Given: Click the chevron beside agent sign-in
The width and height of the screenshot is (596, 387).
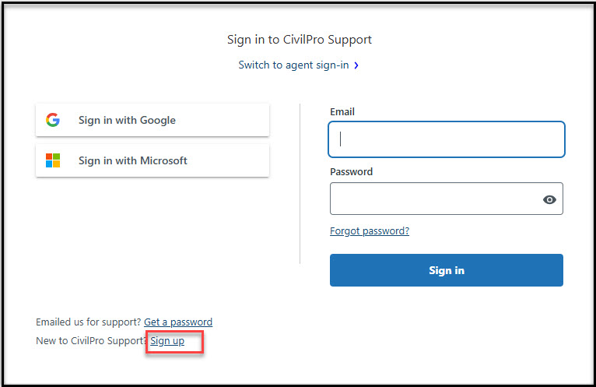Looking at the screenshot, I should pyautogui.click(x=356, y=65).
